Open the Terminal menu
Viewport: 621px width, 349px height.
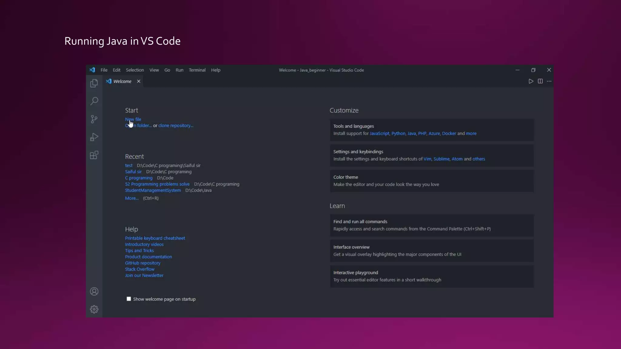(x=197, y=70)
